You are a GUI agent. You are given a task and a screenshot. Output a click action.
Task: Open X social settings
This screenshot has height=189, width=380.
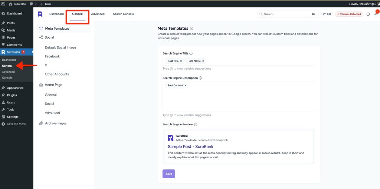tap(46, 65)
